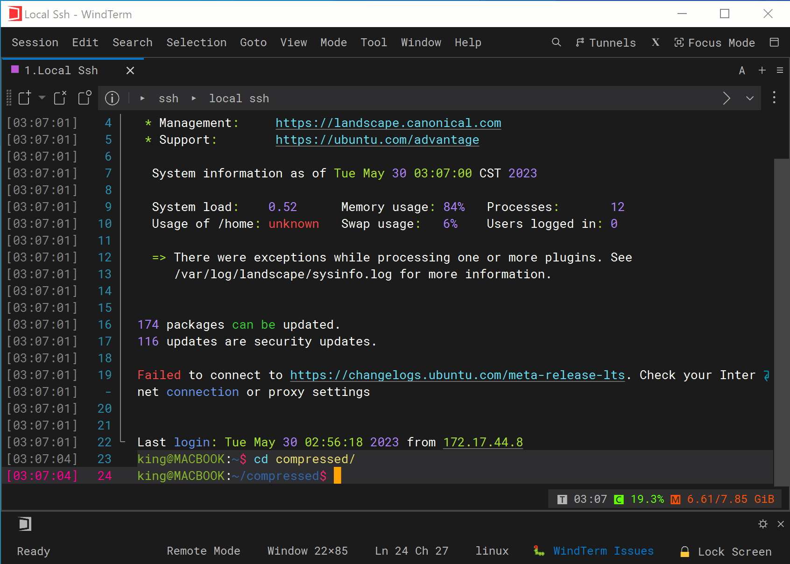This screenshot has height=564, width=790.
Task: Close the bottom panel
Action: [x=781, y=524]
